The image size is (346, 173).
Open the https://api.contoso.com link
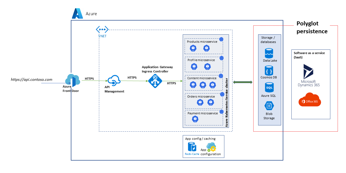click(x=32, y=80)
